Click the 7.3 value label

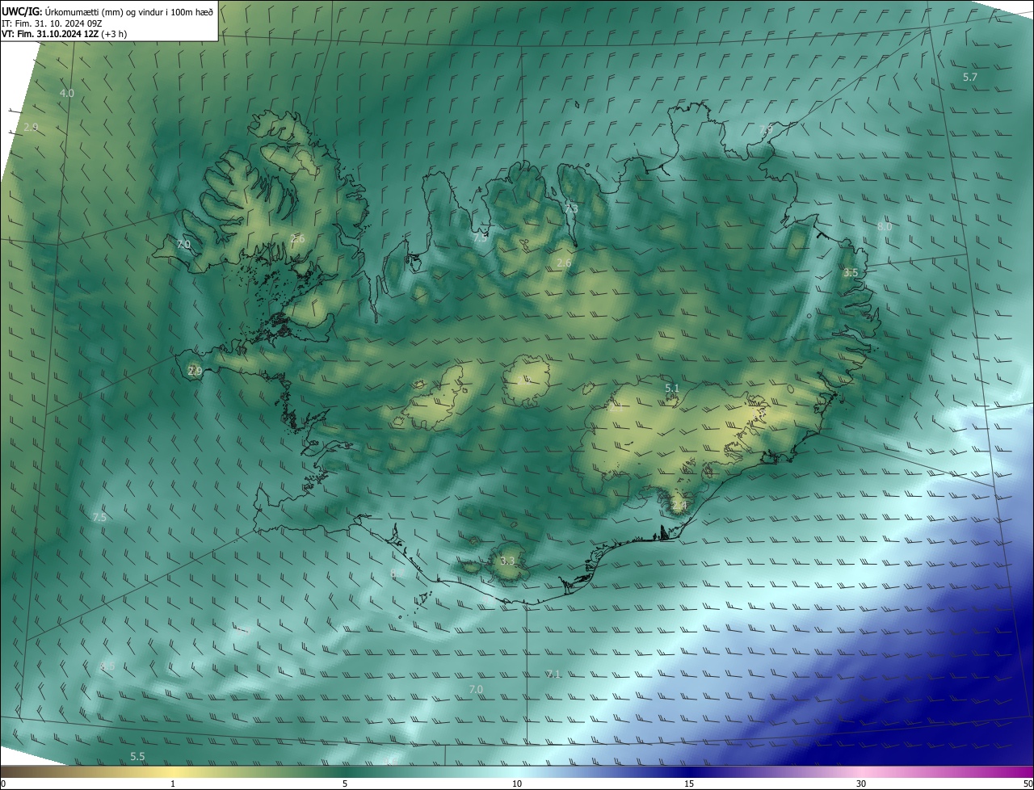tap(570, 208)
